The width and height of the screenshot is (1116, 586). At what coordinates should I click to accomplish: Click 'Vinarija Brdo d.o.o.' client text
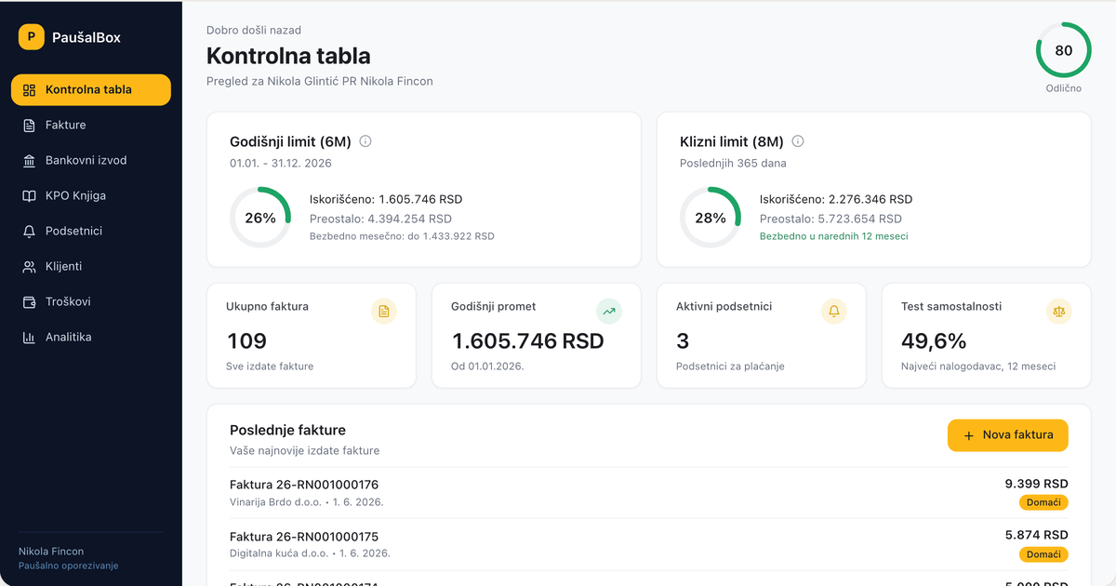pyautogui.click(x=275, y=502)
